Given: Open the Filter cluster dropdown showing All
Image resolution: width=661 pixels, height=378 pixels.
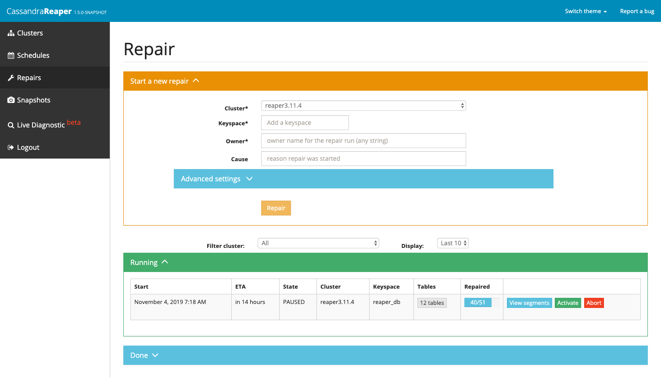Looking at the screenshot, I should 319,243.
